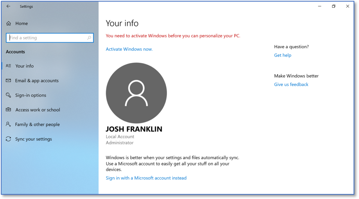Click Make Windows better text
The image size is (359, 199).
pos(296,76)
